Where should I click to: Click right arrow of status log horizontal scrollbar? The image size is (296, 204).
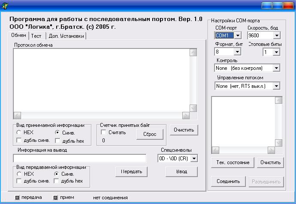271,150
